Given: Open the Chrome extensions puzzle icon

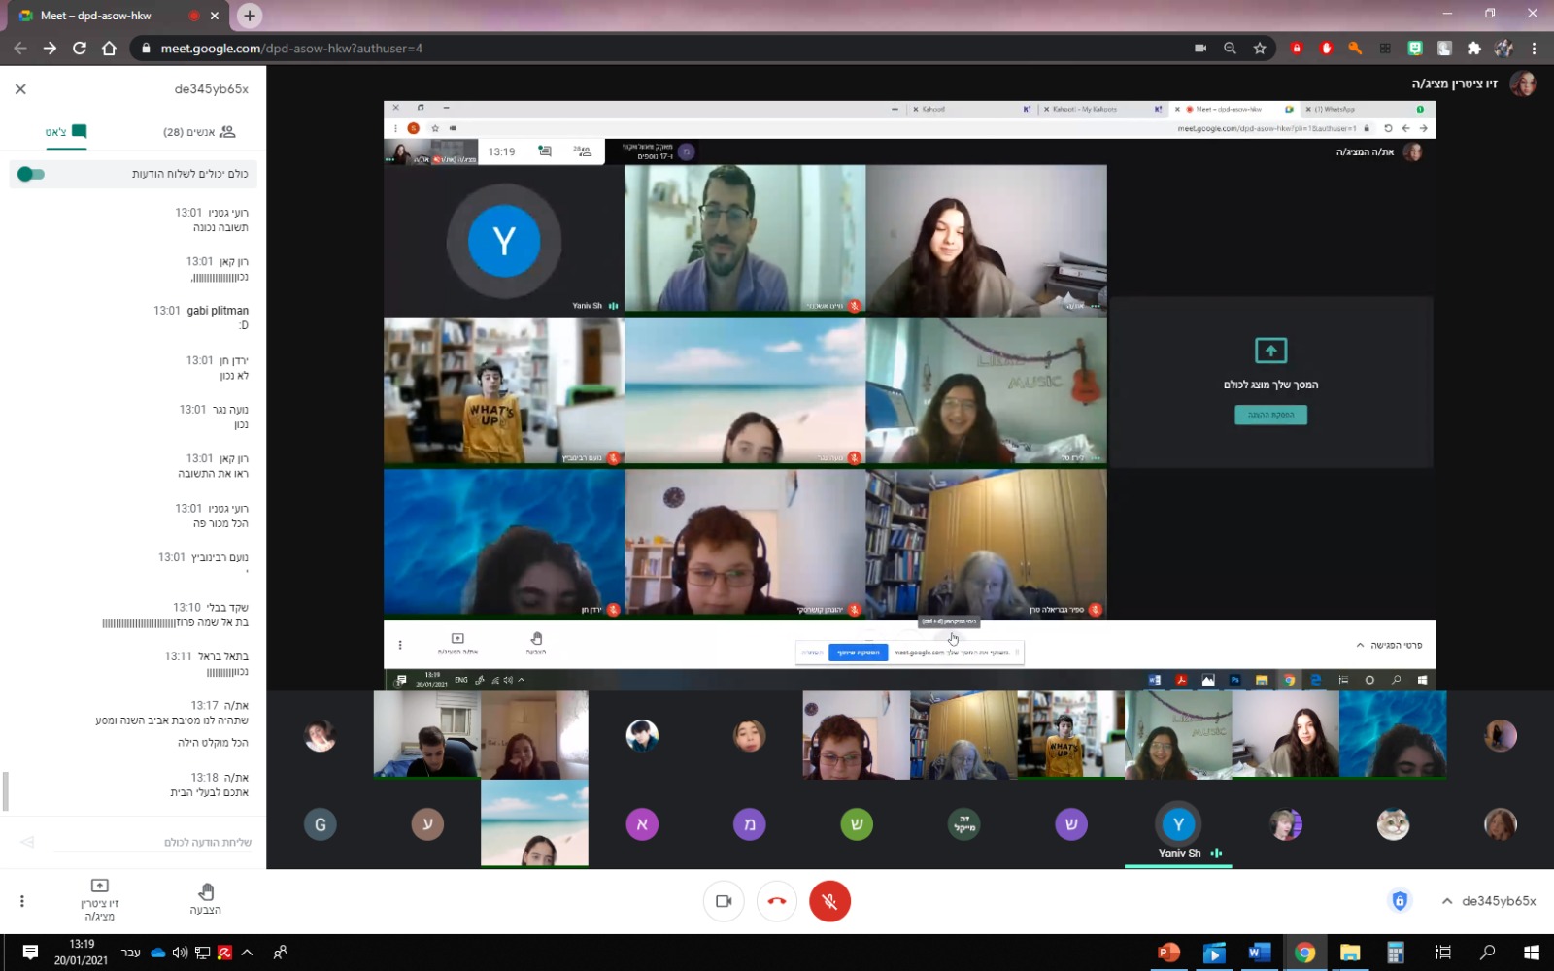Looking at the screenshot, I should coord(1474,48).
